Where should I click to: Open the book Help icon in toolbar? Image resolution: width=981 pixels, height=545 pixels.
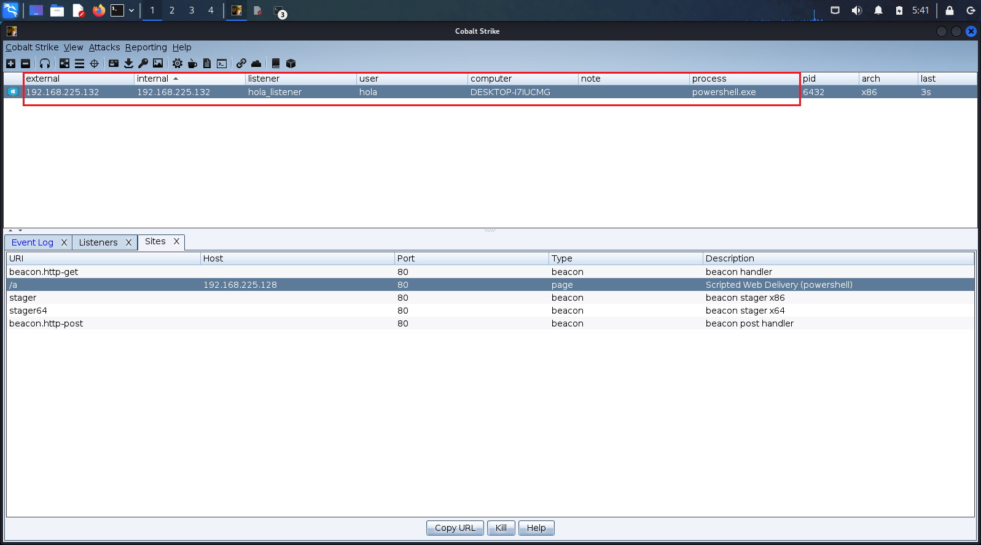point(276,63)
